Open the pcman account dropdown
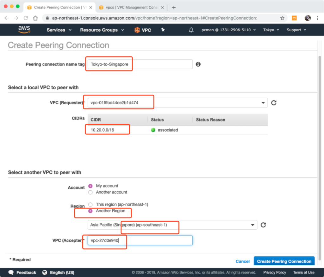Screen dimensions: 324x277 228,30
